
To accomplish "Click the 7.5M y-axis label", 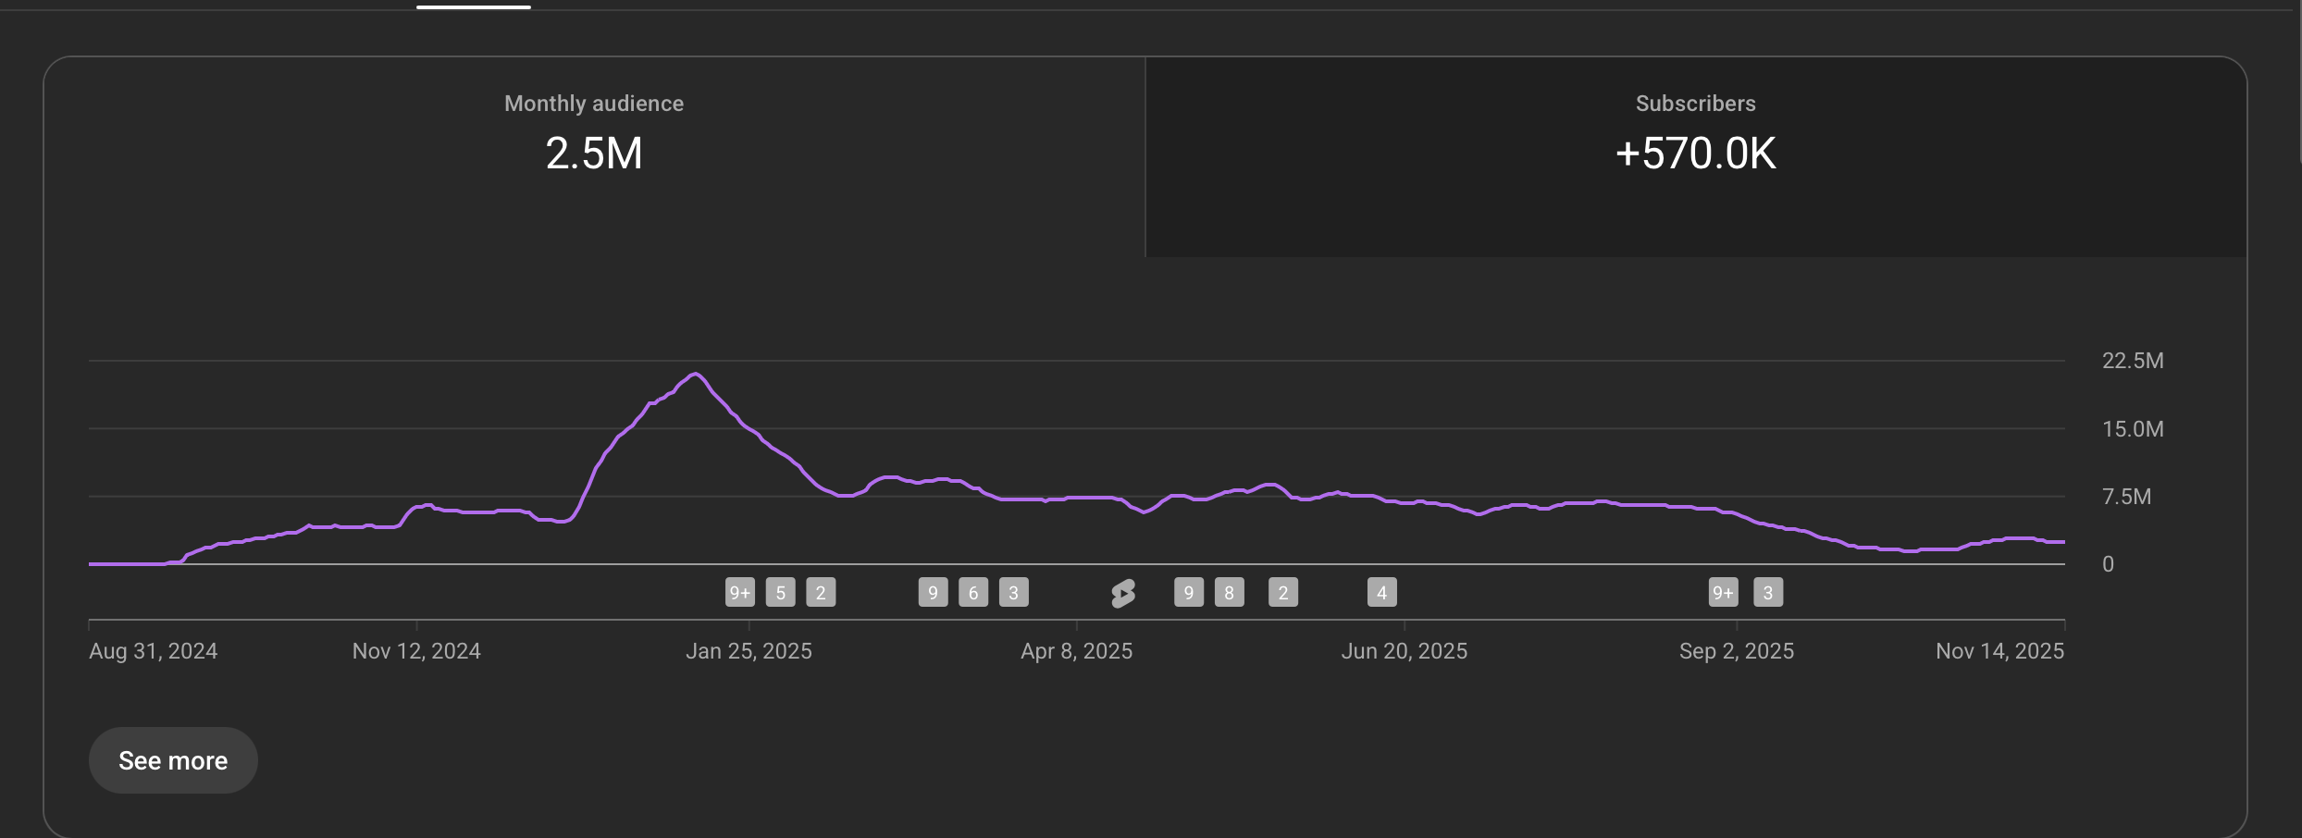I will pyautogui.click(x=2126, y=497).
